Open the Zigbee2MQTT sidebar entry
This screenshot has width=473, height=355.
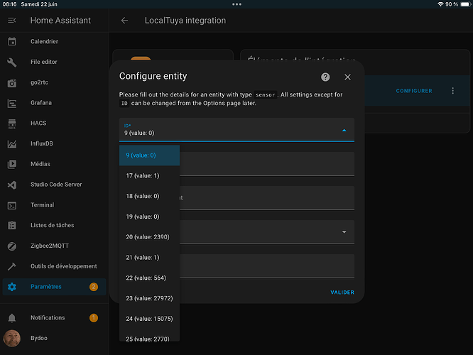[x=54, y=246]
